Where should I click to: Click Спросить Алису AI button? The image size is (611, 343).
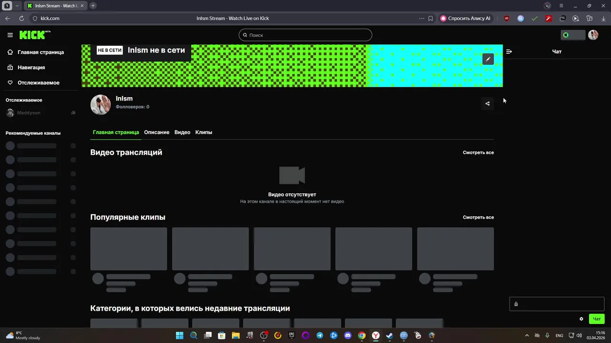tap(465, 18)
